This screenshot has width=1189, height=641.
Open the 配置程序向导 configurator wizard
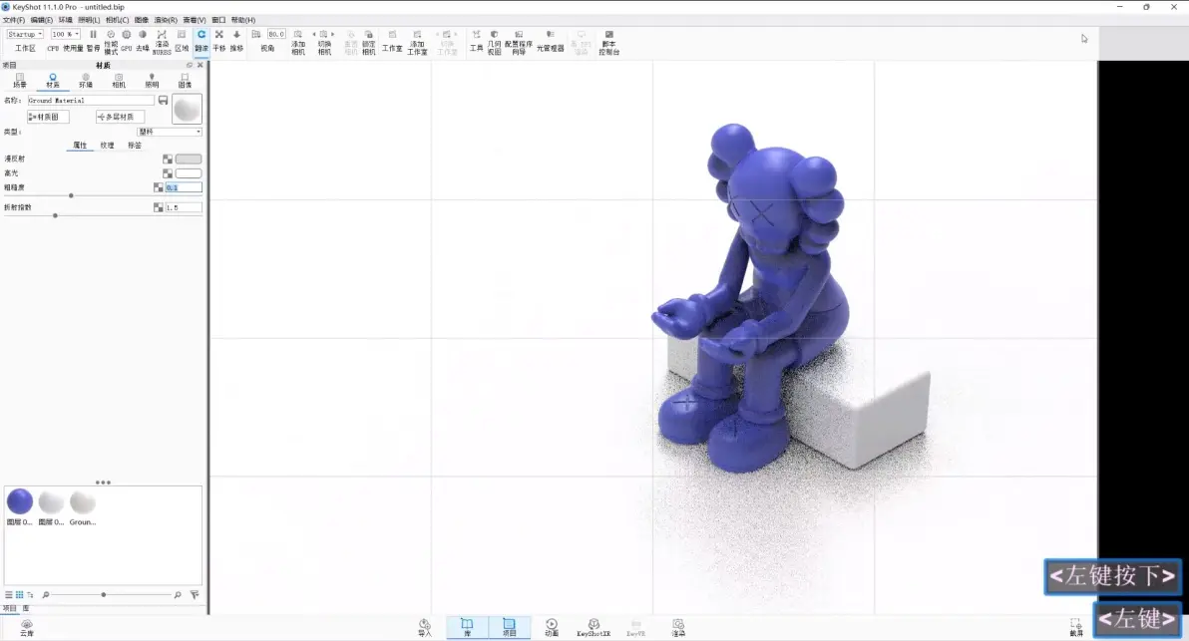[519, 42]
